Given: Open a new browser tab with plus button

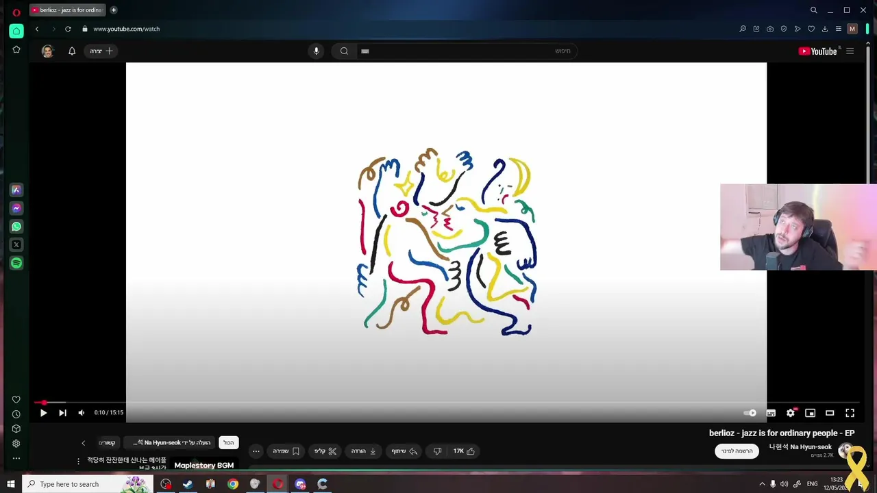Looking at the screenshot, I should pyautogui.click(x=114, y=10).
